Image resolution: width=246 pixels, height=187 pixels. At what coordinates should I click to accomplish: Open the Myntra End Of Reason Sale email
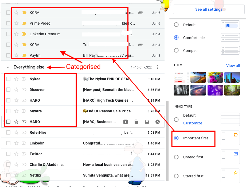(x=83, y=111)
